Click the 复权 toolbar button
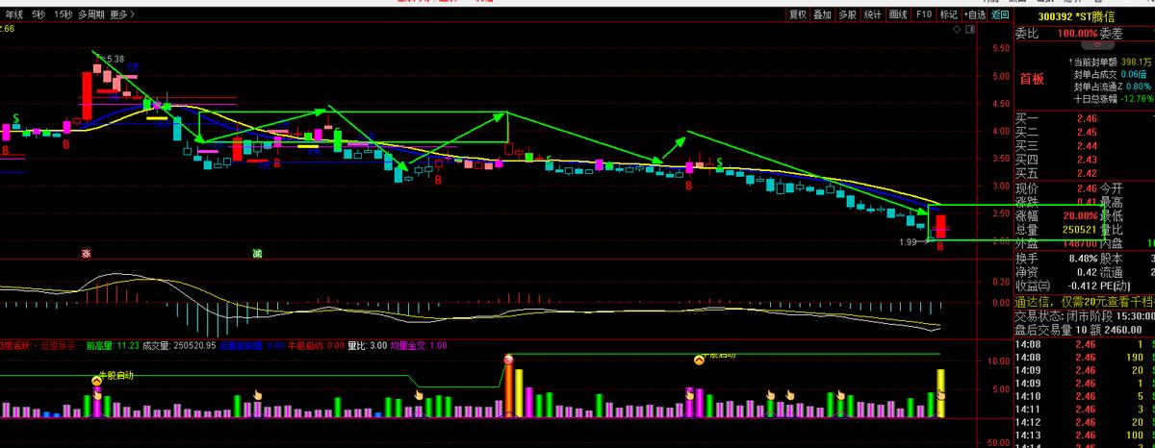The width and height of the screenshot is (1155, 448). 798,14
